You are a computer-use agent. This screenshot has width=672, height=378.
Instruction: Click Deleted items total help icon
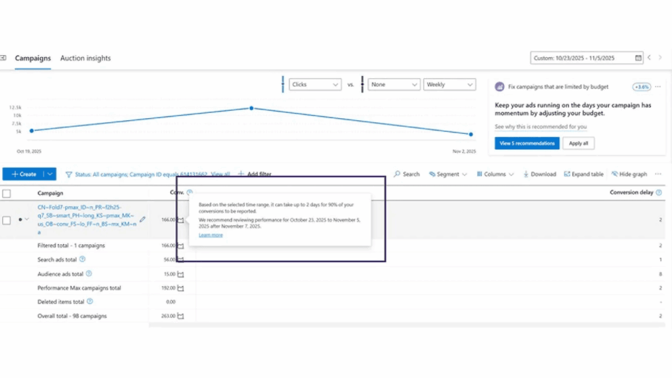click(x=89, y=302)
